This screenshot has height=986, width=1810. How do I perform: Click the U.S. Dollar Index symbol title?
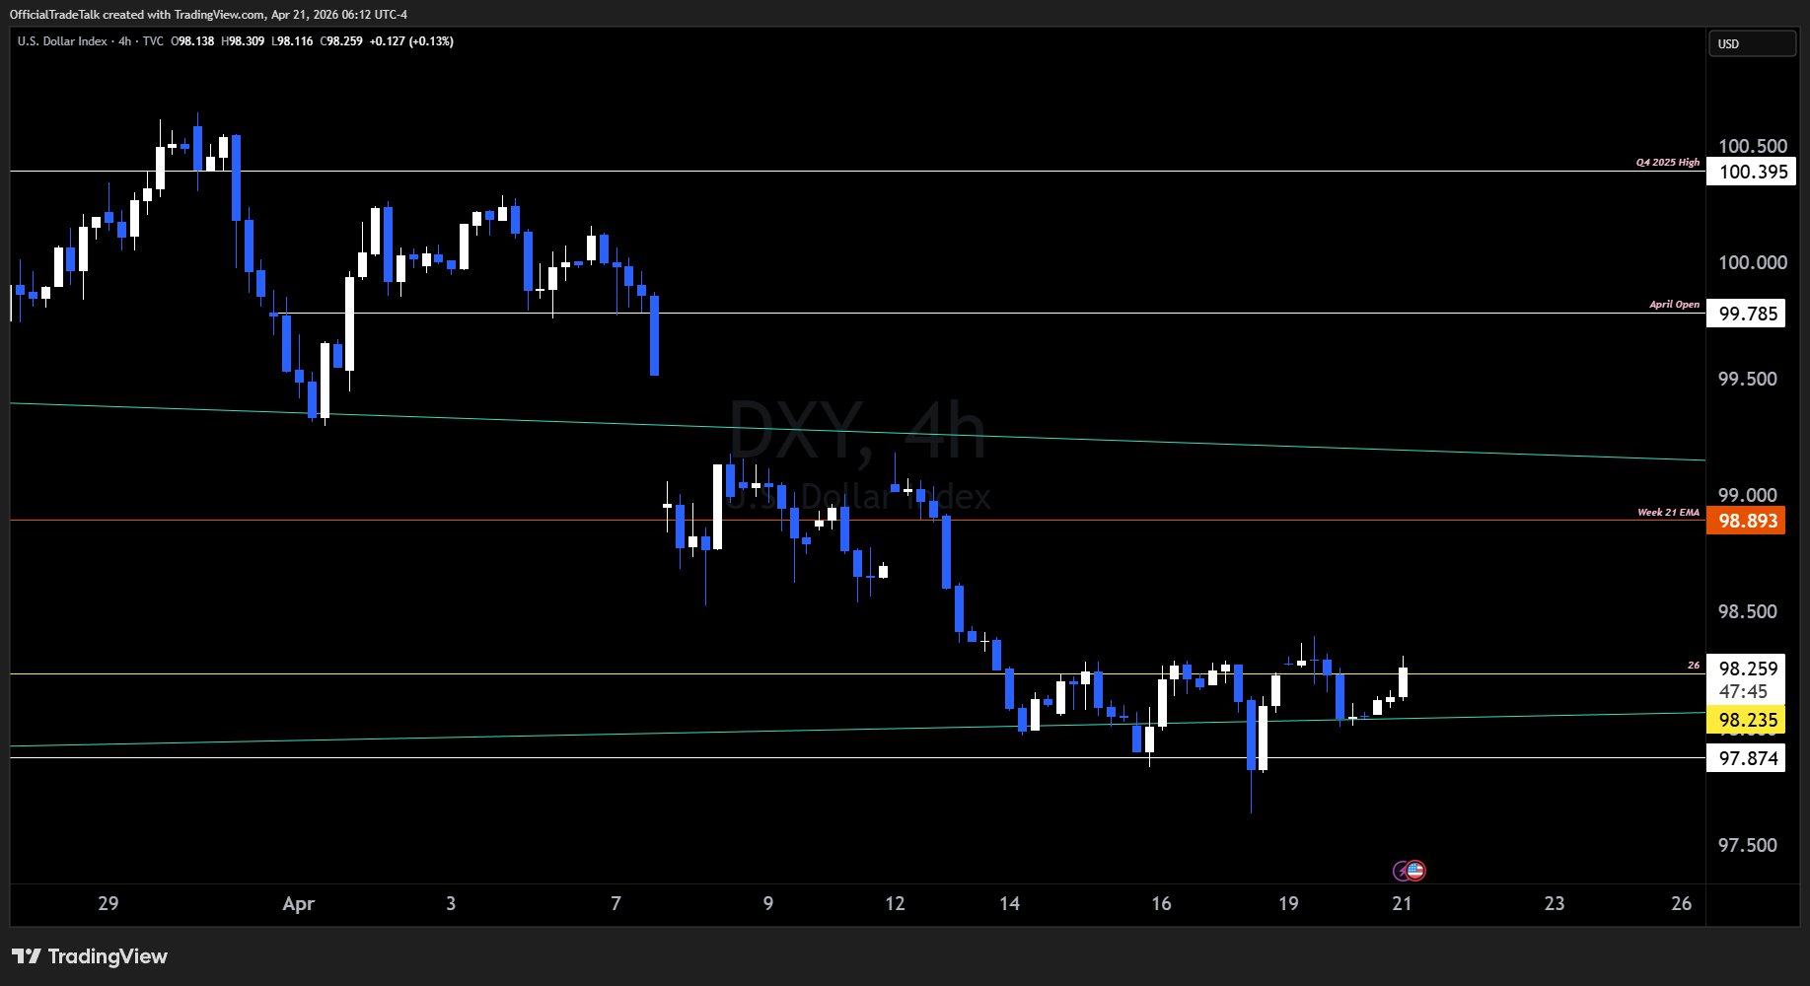[x=62, y=41]
